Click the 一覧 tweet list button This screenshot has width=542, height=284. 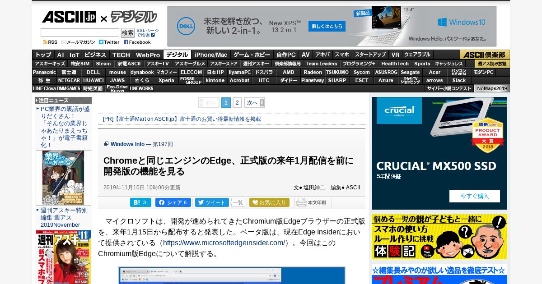(238, 202)
